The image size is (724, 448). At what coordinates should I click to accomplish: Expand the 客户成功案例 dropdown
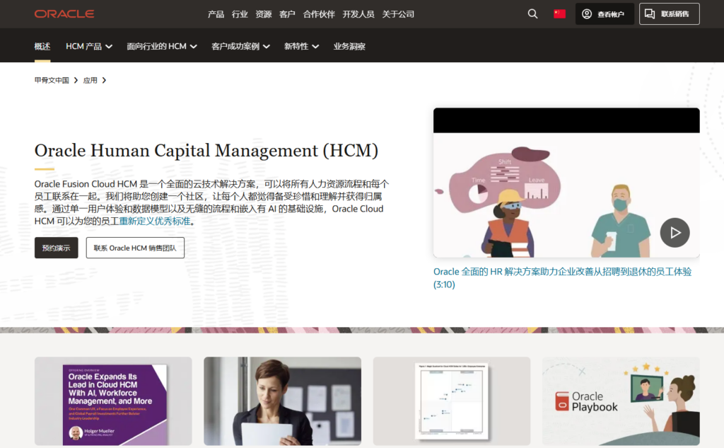(x=240, y=47)
